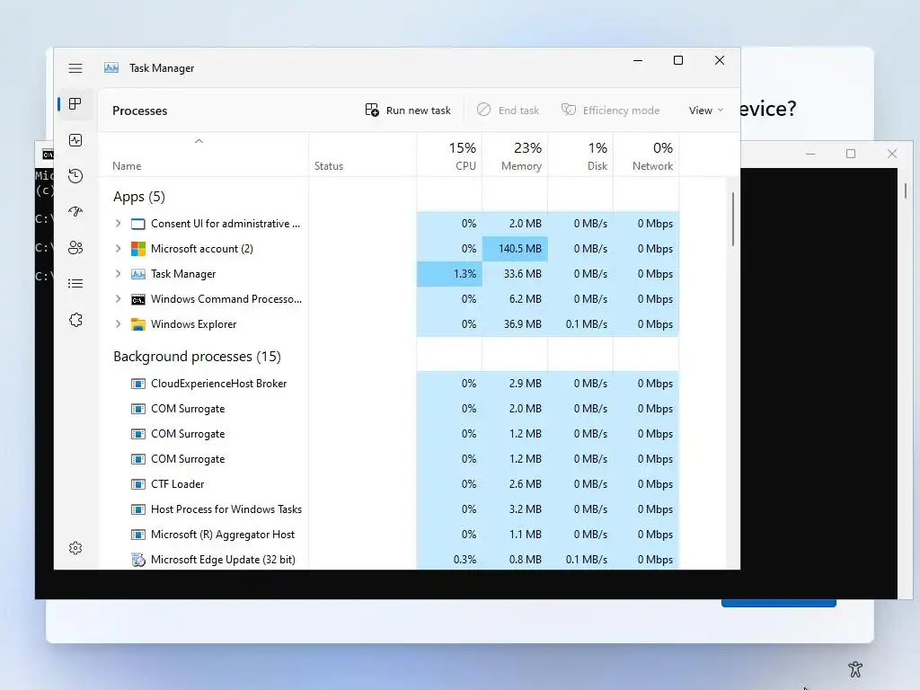Click the End task button

click(509, 111)
